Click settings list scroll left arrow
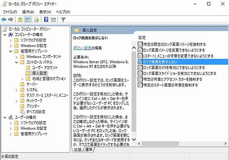Screen dimensions: 229x160 [139, 143]
